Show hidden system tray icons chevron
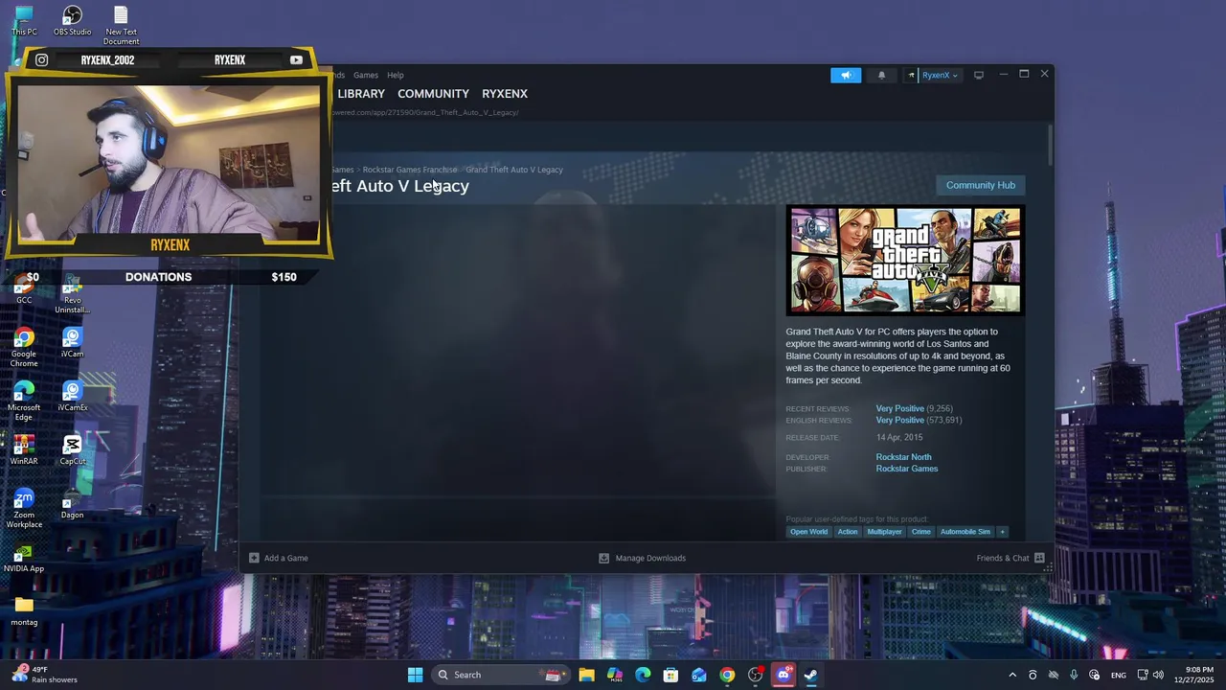Screen dimensions: 1226x690 pyautogui.click(x=1012, y=675)
